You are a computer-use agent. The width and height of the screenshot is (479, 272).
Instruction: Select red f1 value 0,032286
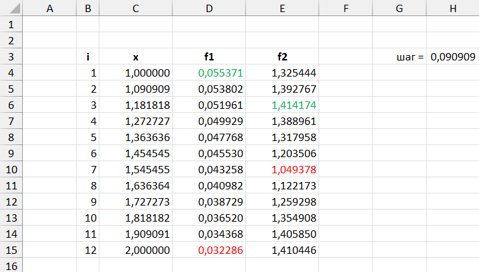click(209, 250)
